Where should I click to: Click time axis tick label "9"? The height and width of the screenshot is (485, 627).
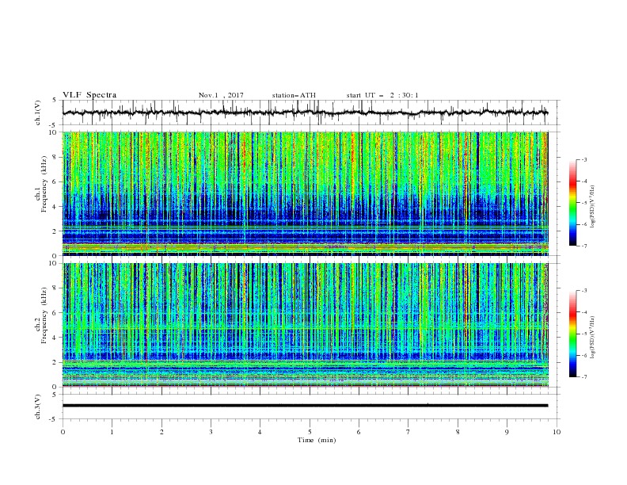[507, 432]
